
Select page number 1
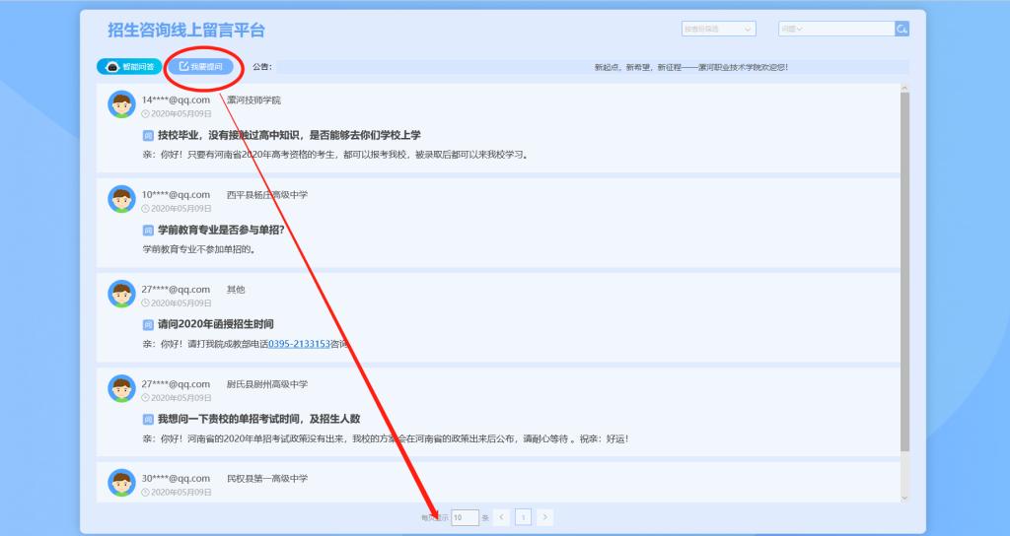[x=523, y=516]
